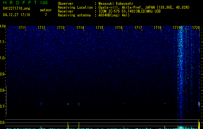This screenshot has width=203, height=129.
Task: Click the date stamp 04.12.27 17:10
Action: click(16, 15)
